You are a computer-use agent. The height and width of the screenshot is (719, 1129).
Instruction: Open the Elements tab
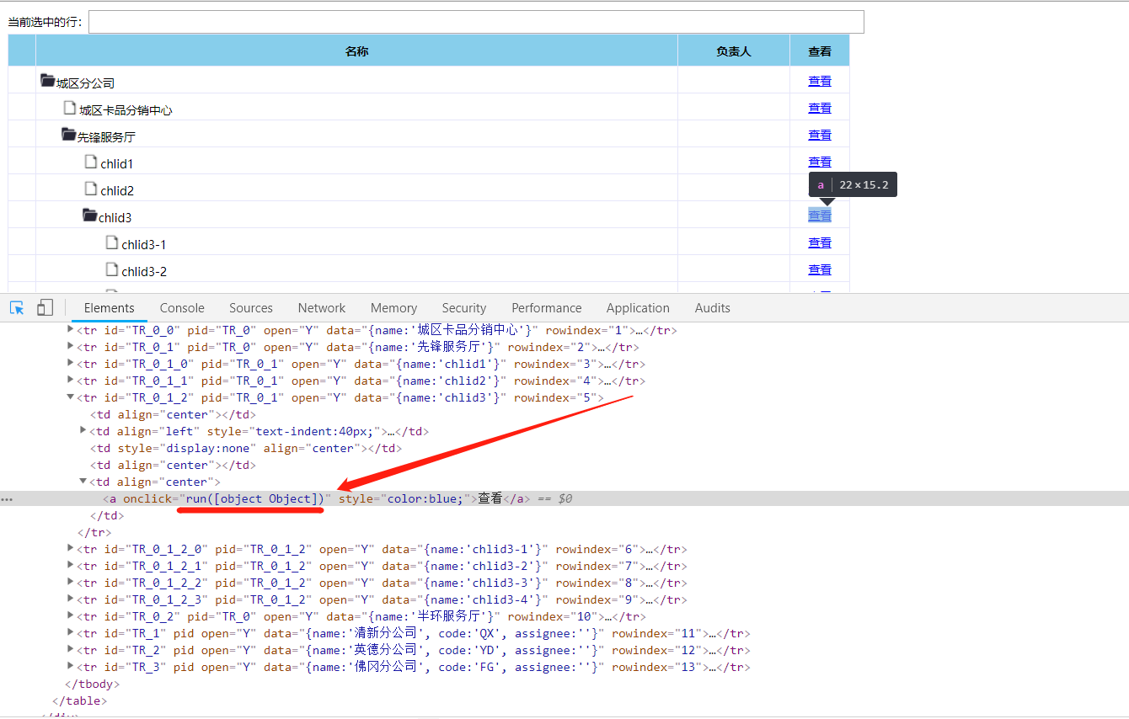[109, 308]
